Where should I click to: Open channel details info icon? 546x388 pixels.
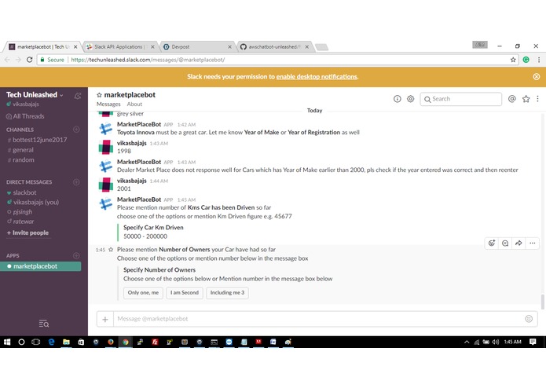click(x=397, y=99)
